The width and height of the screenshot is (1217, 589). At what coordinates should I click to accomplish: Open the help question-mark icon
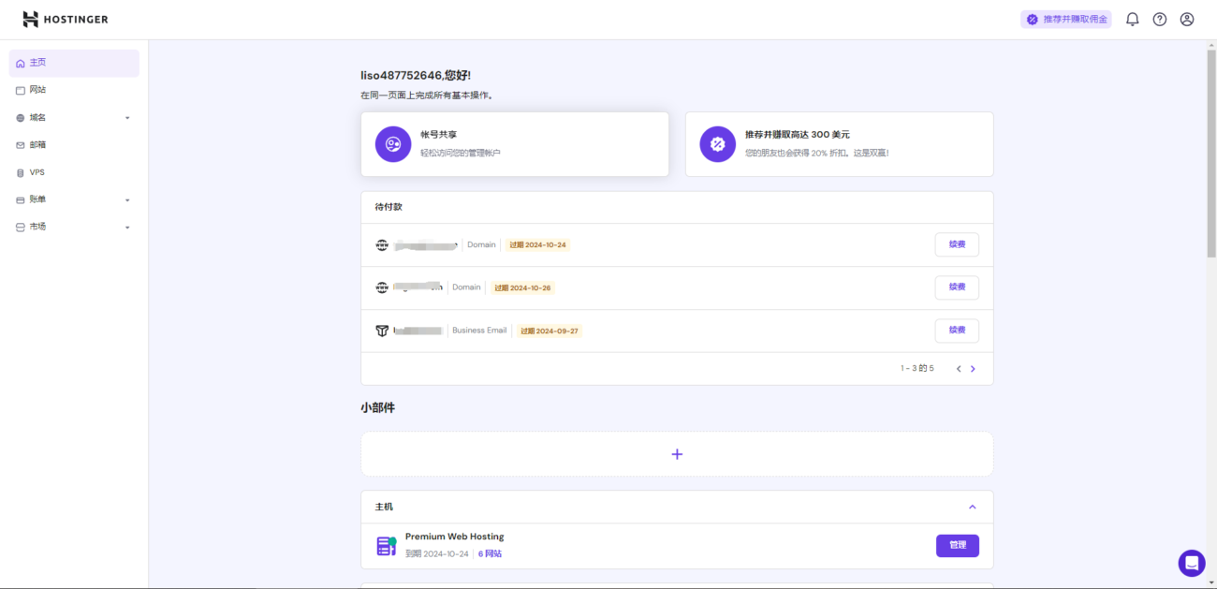tap(1159, 19)
